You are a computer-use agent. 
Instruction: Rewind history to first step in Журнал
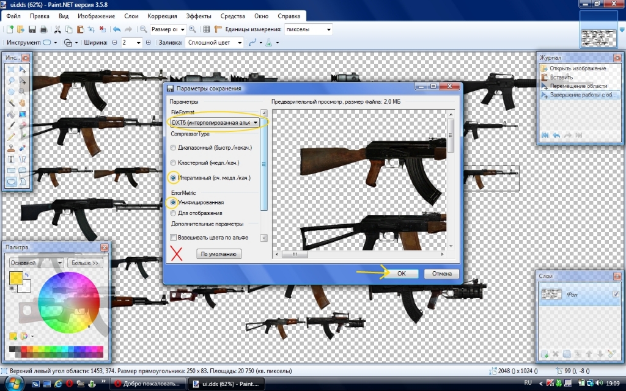(545, 135)
